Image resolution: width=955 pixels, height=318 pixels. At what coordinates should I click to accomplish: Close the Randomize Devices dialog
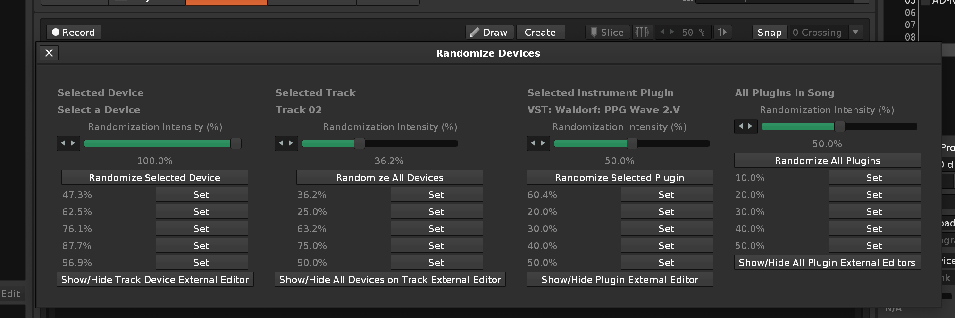click(x=49, y=53)
